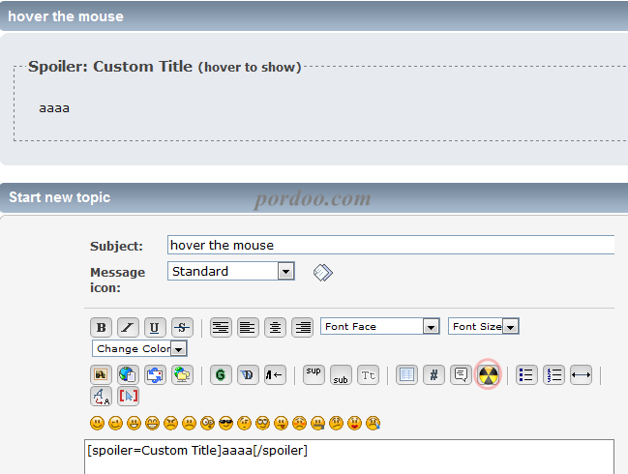Screen dimensions: 628x474
Task: Apply subscript formatting
Action: click(x=341, y=375)
